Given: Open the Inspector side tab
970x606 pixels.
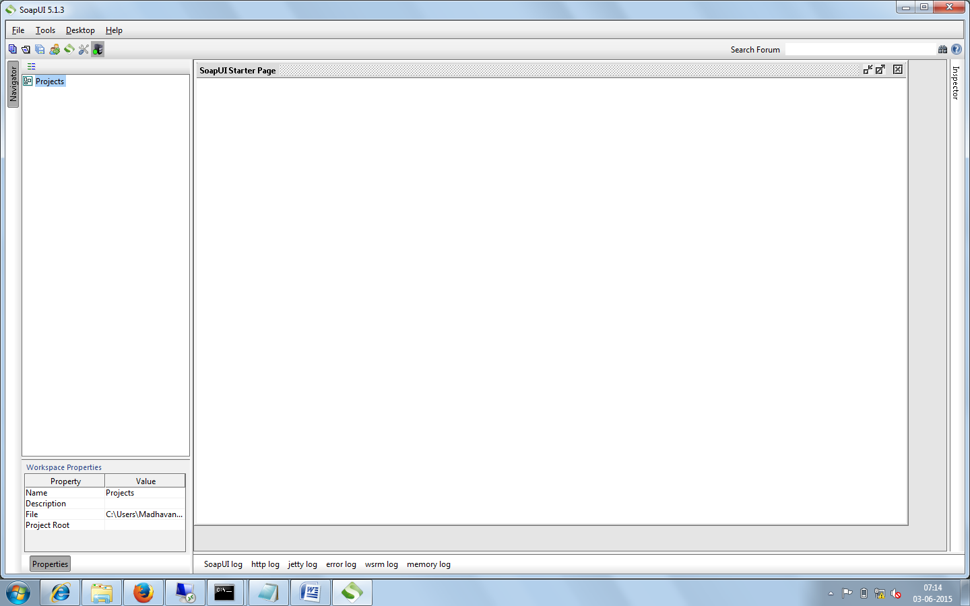Looking at the screenshot, I should click(955, 83).
